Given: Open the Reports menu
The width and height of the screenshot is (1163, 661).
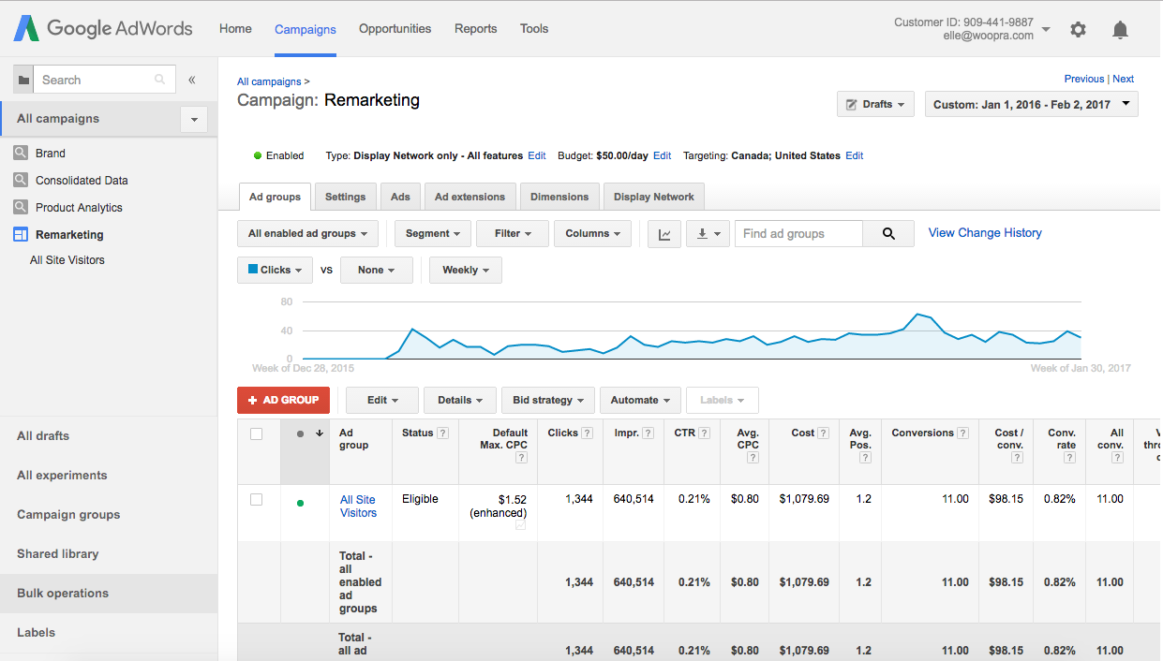Looking at the screenshot, I should point(476,28).
